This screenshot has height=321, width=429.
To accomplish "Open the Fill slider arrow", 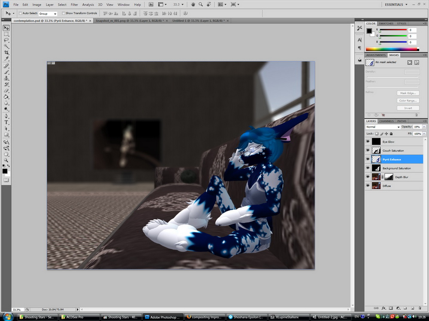I will tap(424, 134).
